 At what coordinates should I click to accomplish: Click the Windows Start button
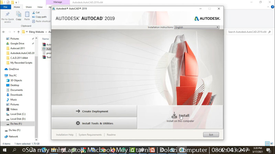(x=4, y=150)
